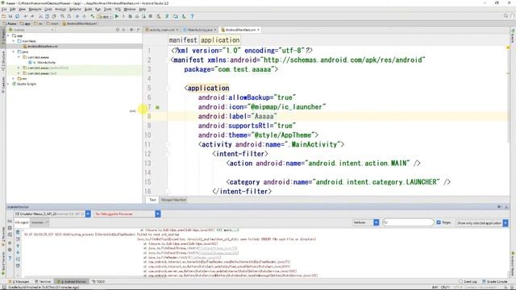This screenshot has width=516, height=290.
Task: Click the yellow warning marker in editor stripe
Action: pyautogui.click(x=508, y=48)
